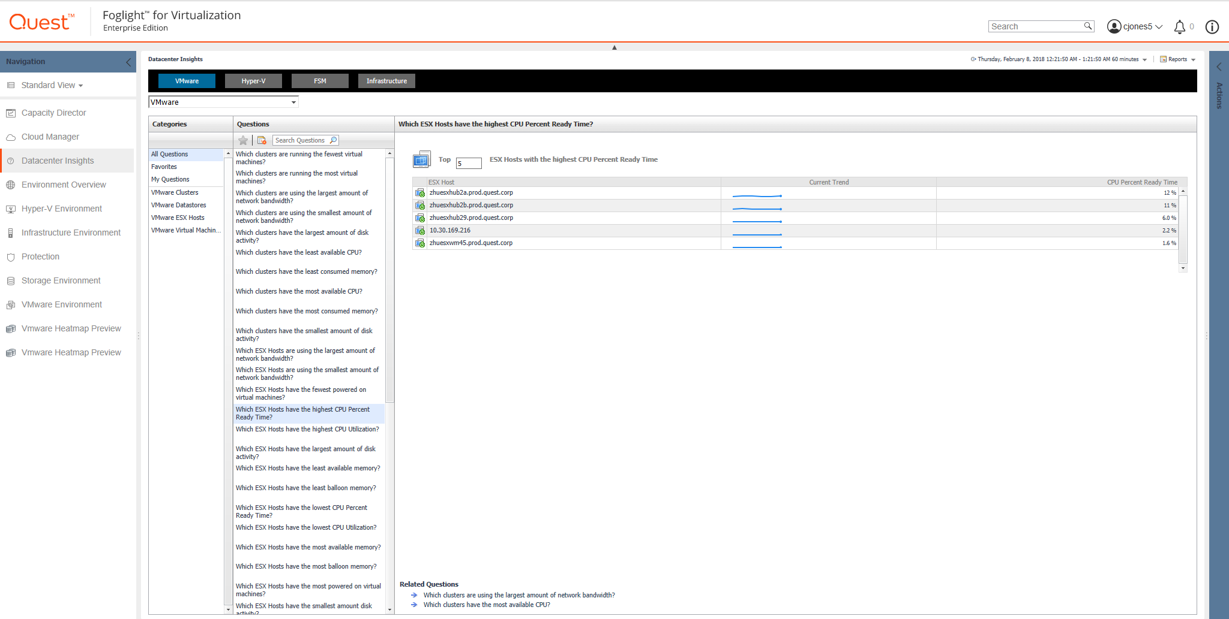
Task: Click the Top count input field
Action: 469,163
